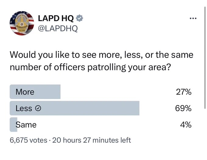Click the blue verified badge icon
The image size is (207, 160).
pyautogui.click(x=80, y=19)
